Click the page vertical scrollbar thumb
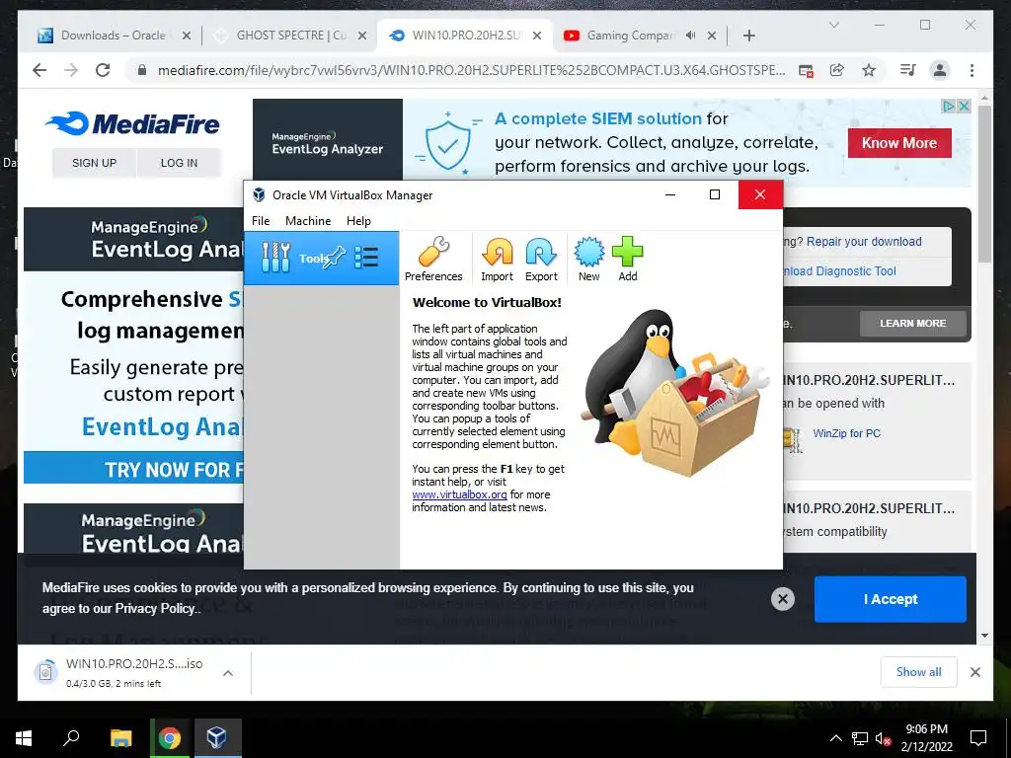 984,184
